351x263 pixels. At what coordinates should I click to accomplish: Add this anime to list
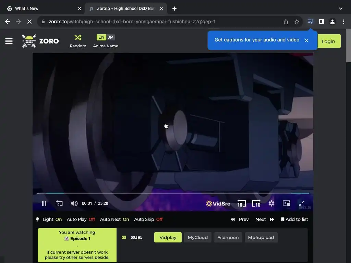click(x=294, y=220)
